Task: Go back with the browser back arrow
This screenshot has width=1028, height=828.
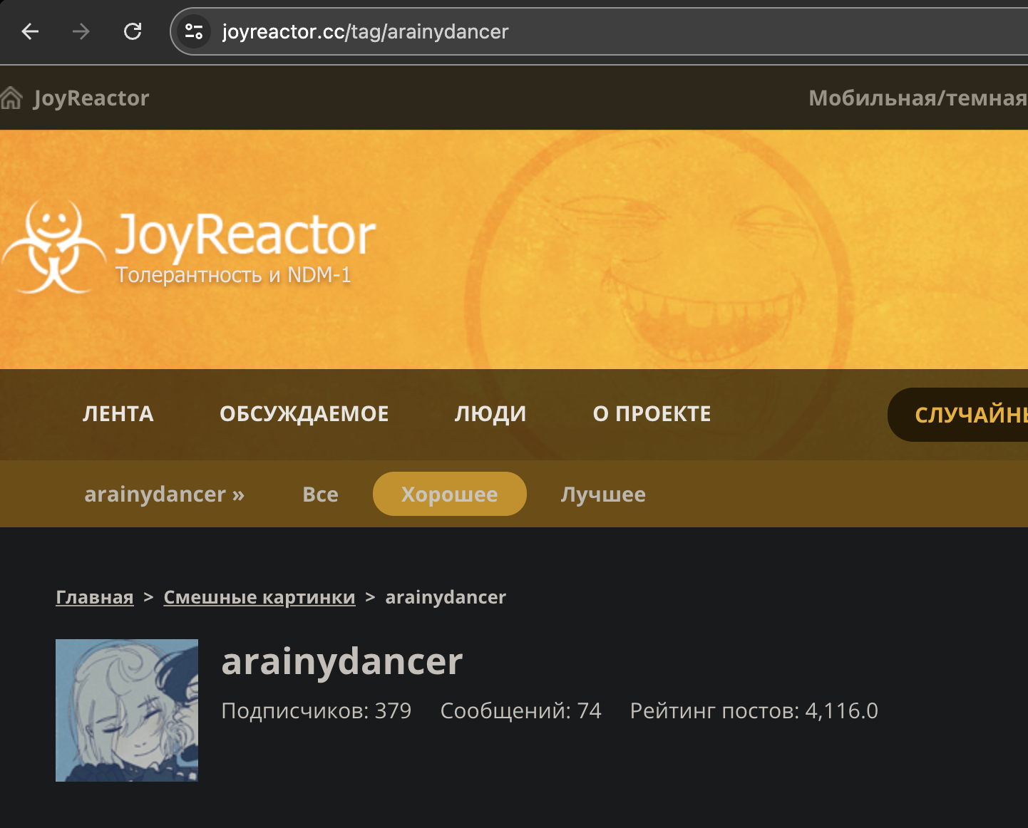Action: 30,31
